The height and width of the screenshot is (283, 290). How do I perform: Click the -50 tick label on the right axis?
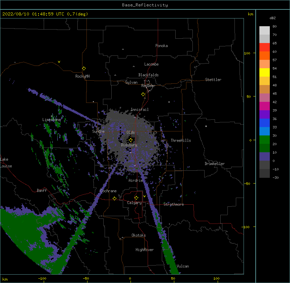coord(247,184)
